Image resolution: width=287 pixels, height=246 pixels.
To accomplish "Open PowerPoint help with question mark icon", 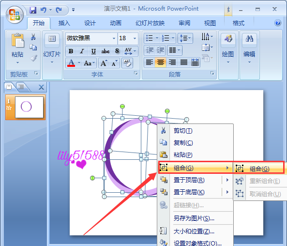I will click(x=278, y=23).
